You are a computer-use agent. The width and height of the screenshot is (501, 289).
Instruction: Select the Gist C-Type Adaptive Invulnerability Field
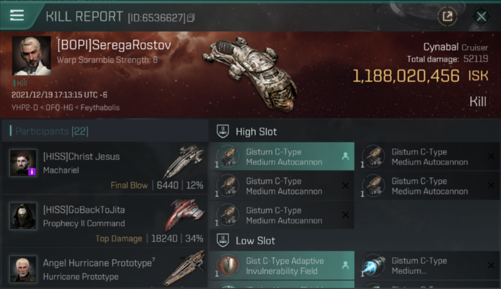(x=282, y=265)
